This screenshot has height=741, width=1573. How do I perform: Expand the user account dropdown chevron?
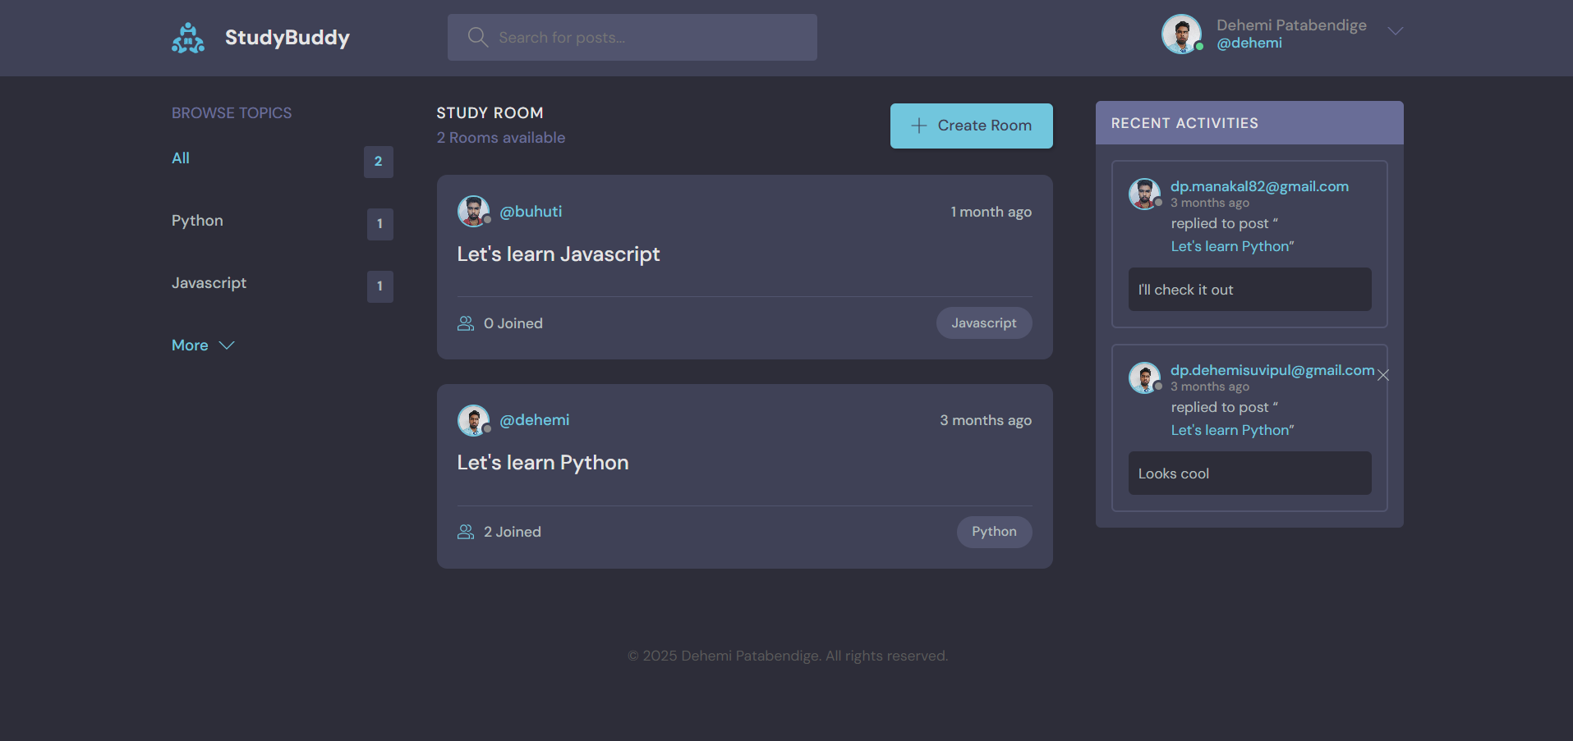pyautogui.click(x=1395, y=31)
